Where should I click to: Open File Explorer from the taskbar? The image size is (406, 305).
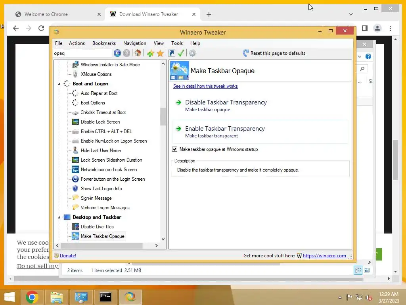(56, 297)
